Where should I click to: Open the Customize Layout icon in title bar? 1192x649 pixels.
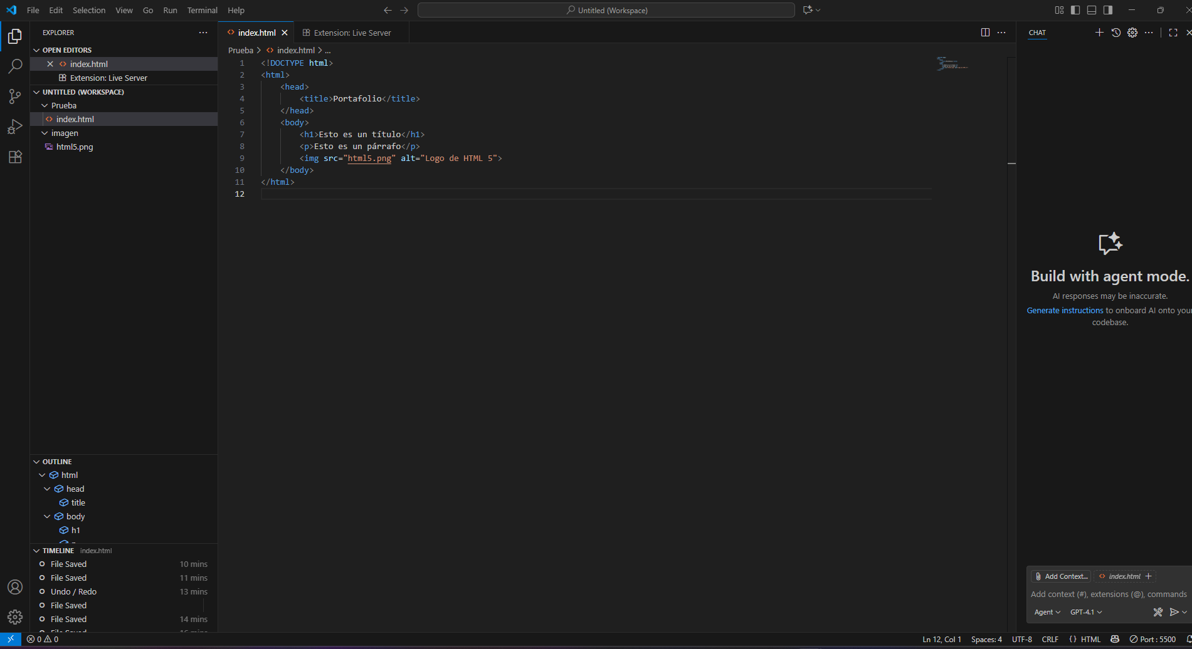[1059, 10]
